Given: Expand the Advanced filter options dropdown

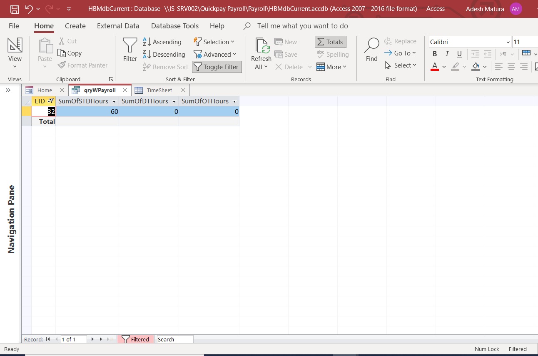Looking at the screenshot, I should (215, 54).
